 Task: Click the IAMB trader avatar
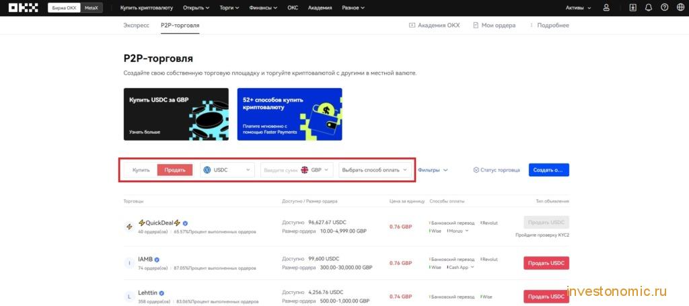point(129,263)
